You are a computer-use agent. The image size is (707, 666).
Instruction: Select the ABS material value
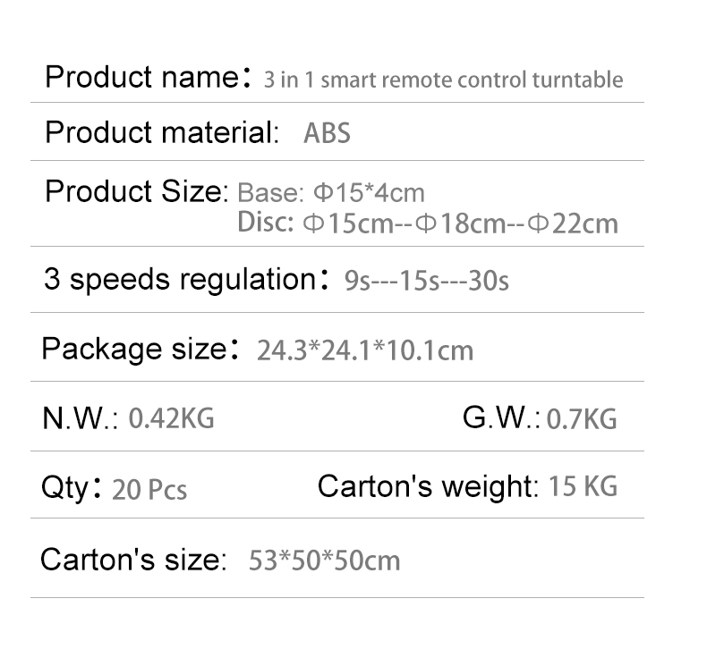[x=327, y=134]
